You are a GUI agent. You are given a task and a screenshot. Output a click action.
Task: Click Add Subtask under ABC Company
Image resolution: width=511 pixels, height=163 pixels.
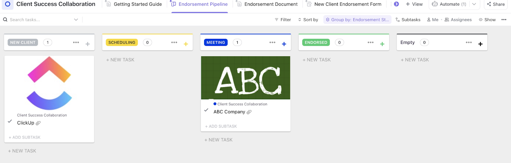[x=221, y=126]
